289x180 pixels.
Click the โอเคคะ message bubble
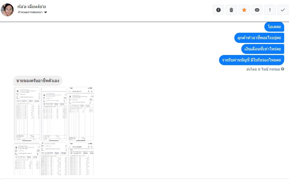274,27
